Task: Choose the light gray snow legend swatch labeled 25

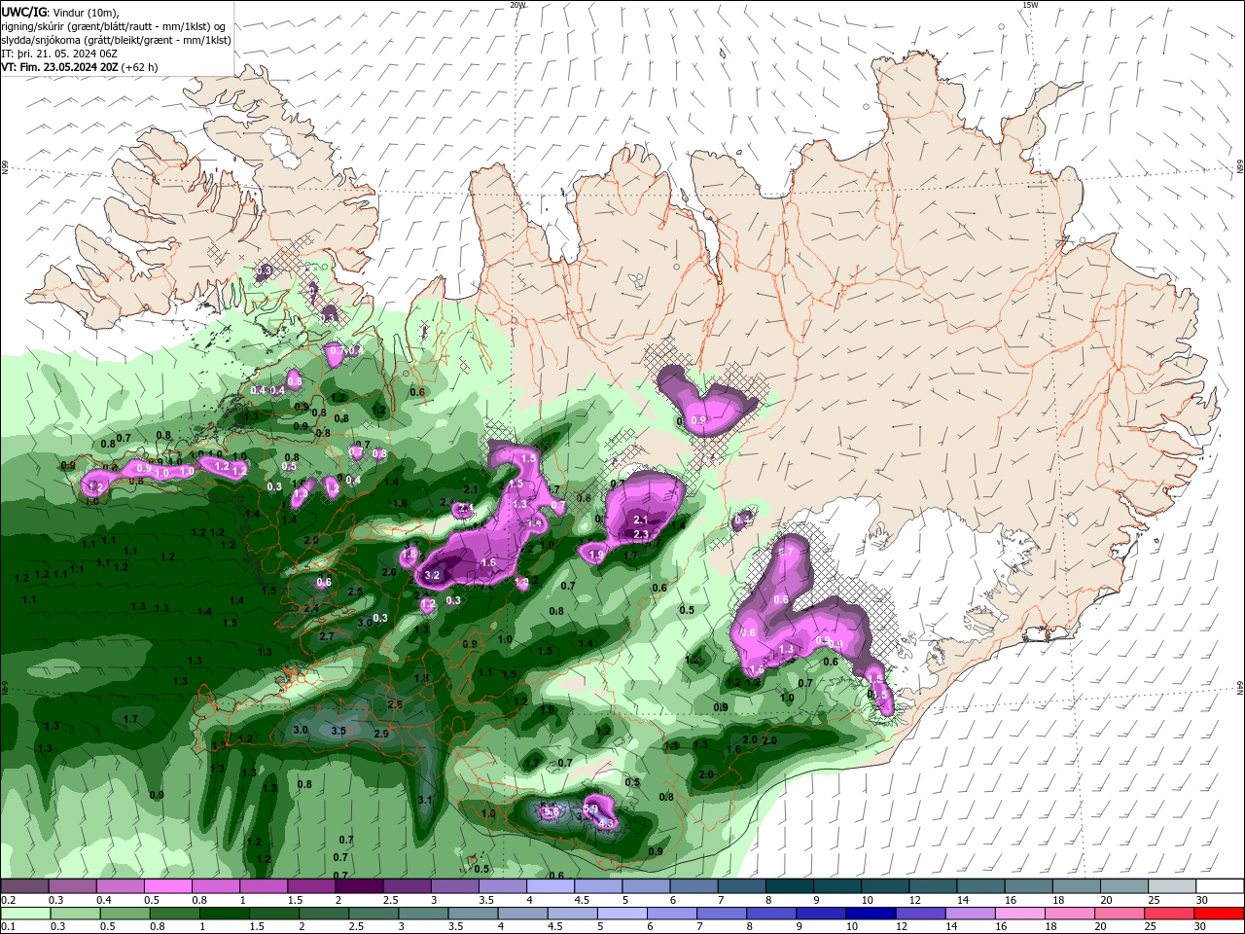Action: click(x=1172, y=886)
